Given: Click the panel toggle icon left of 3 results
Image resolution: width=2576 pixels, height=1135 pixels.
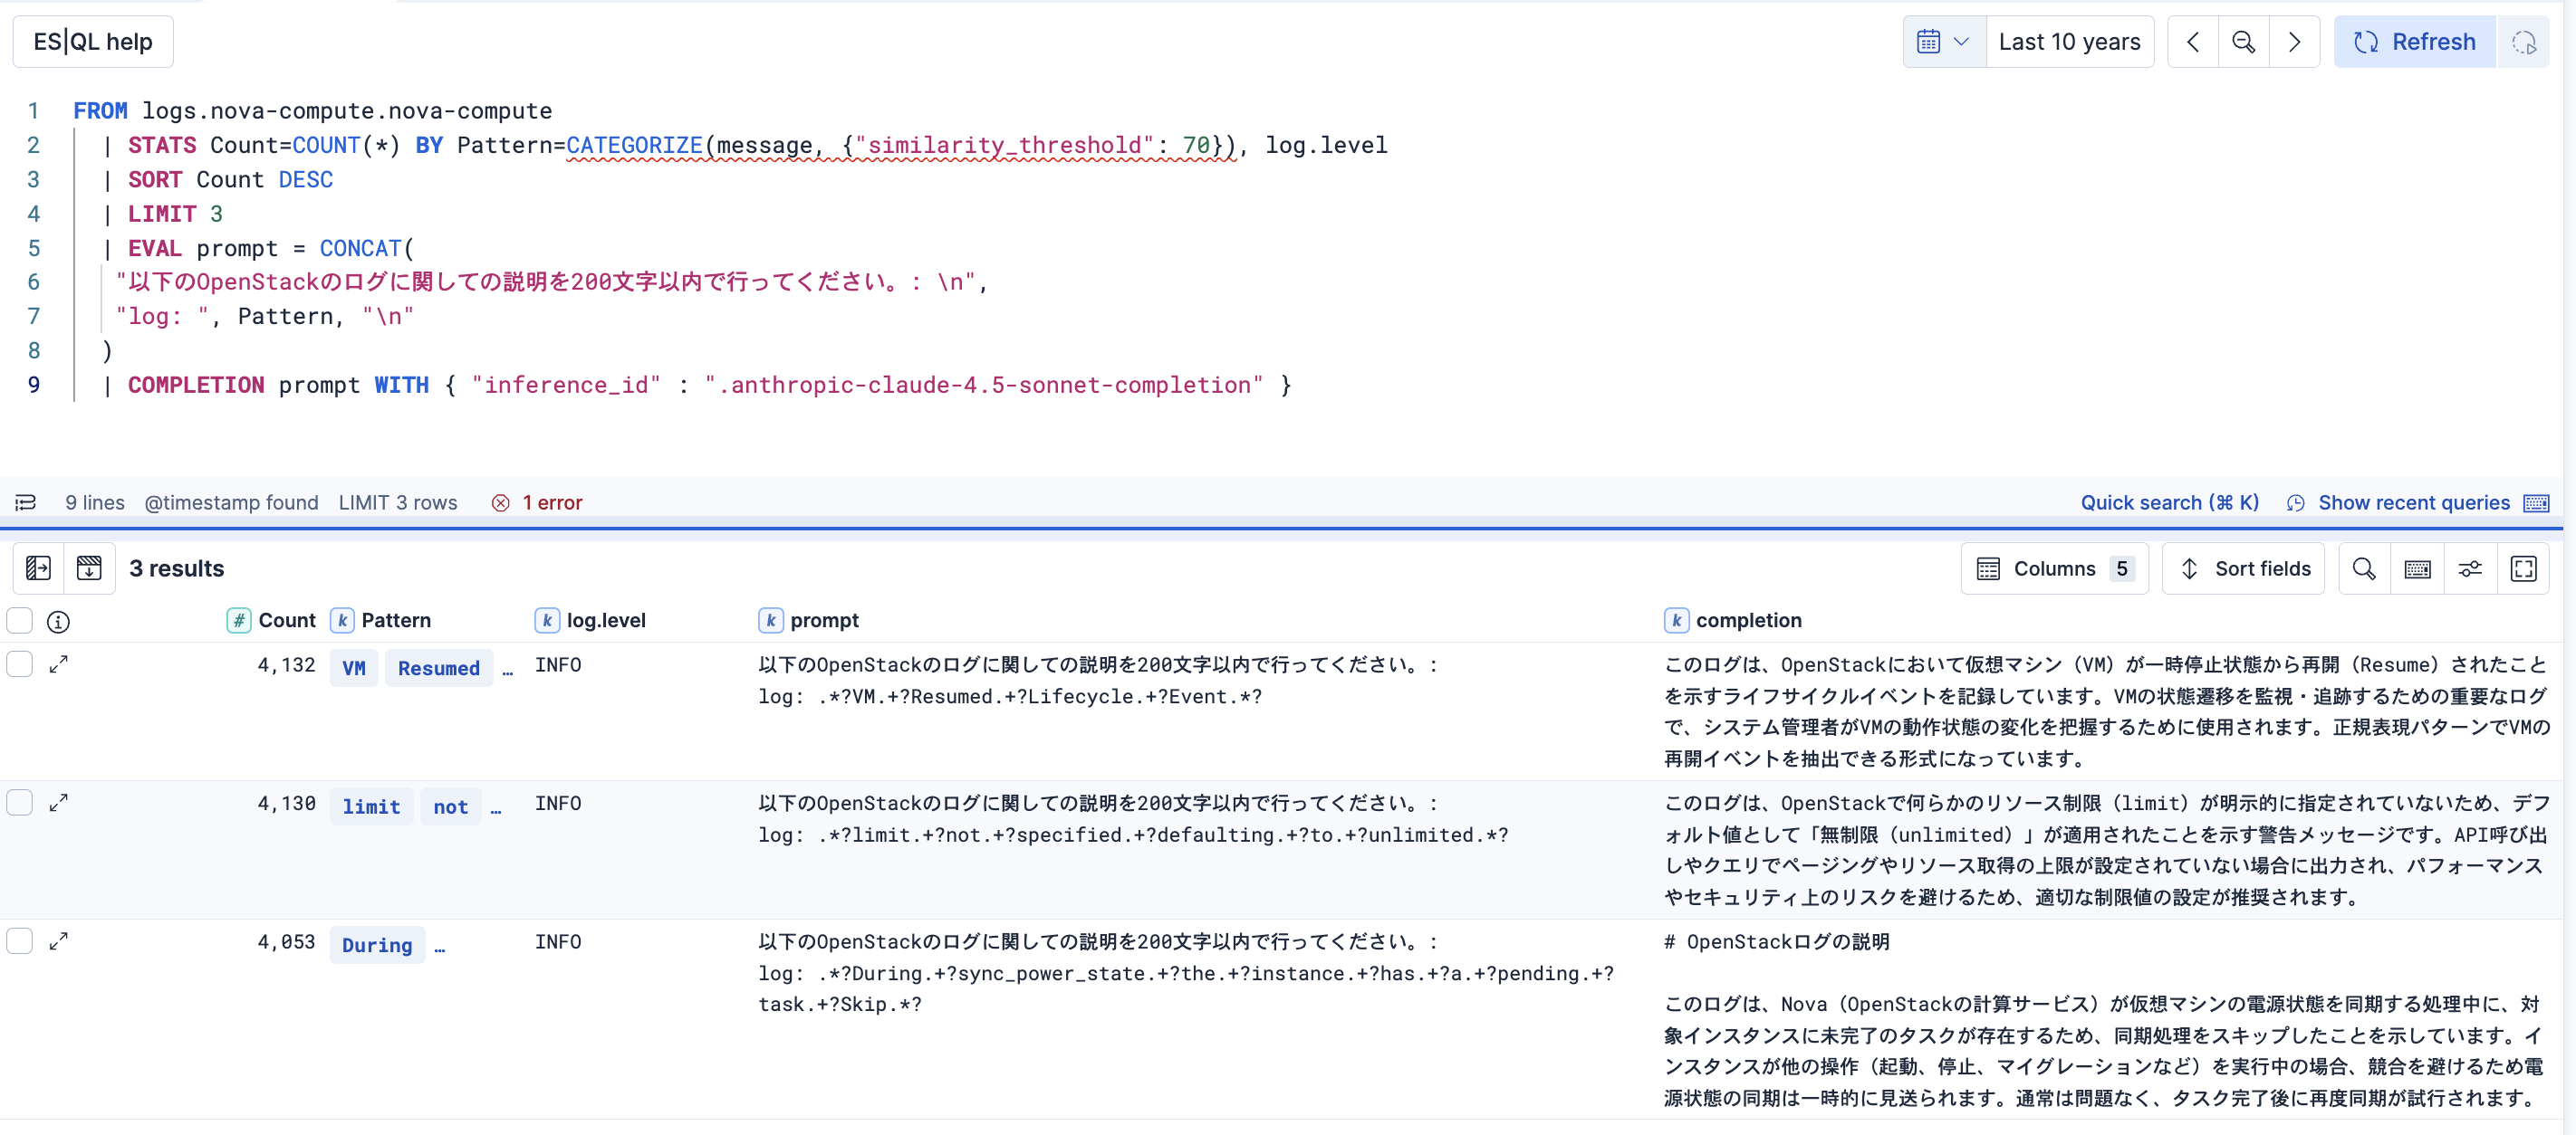Looking at the screenshot, I should pos(39,567).
